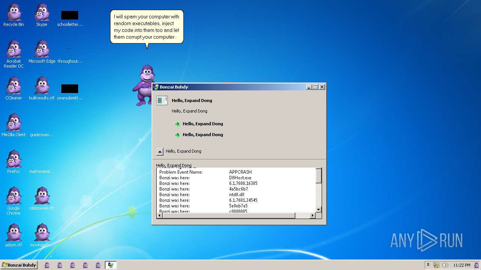Launch Skype from the desktop
This screenshot has width=481, height=270.
42,15
